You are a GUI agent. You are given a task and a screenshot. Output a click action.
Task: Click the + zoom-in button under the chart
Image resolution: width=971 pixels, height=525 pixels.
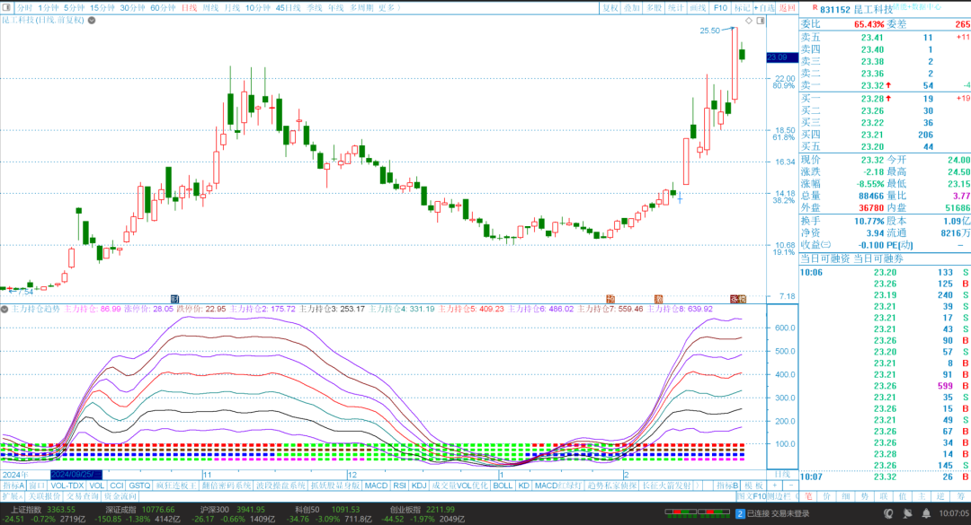(x=774, y=486)
